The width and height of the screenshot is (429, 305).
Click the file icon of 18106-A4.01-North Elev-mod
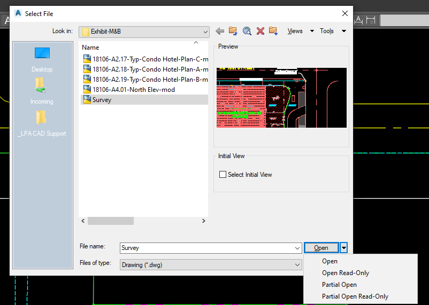tap(87, 89)
